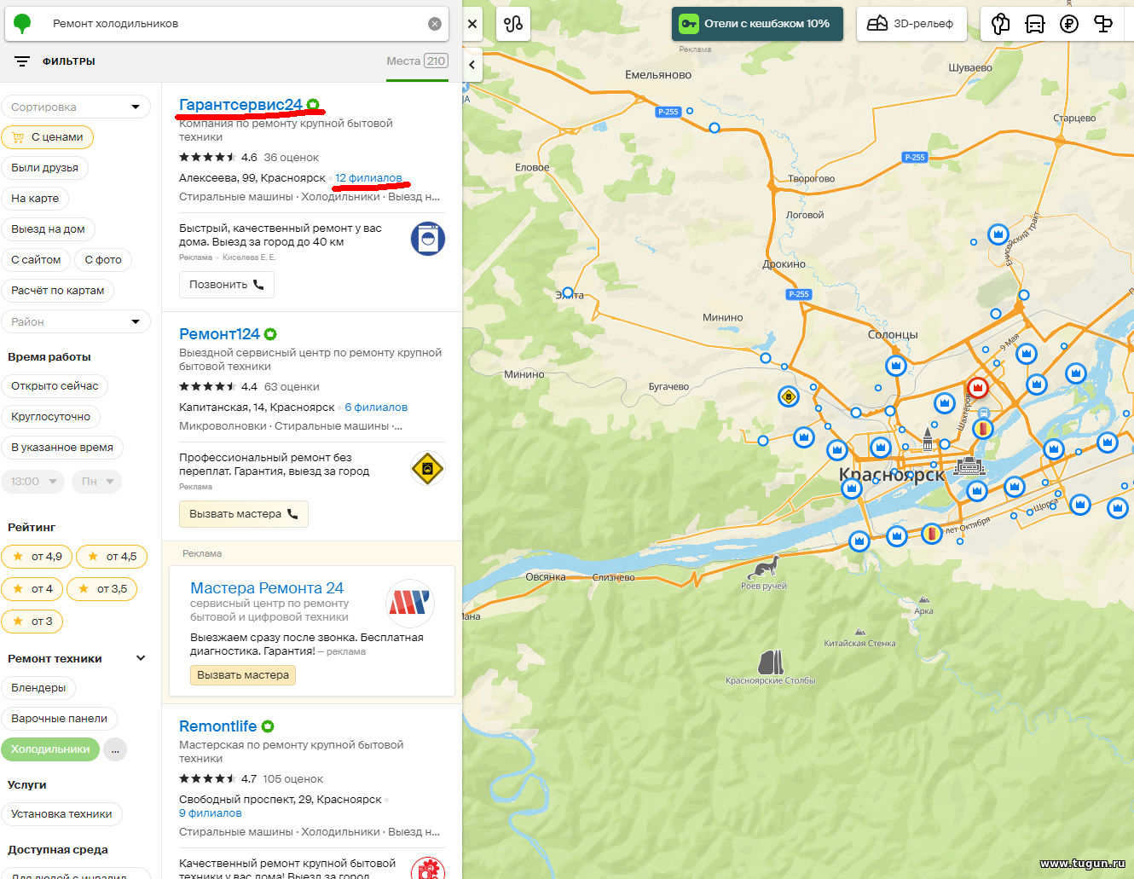Click the green verified badge beside Ремонт124
Viewport: 1134px width, 879px height.
click(270, 334)
